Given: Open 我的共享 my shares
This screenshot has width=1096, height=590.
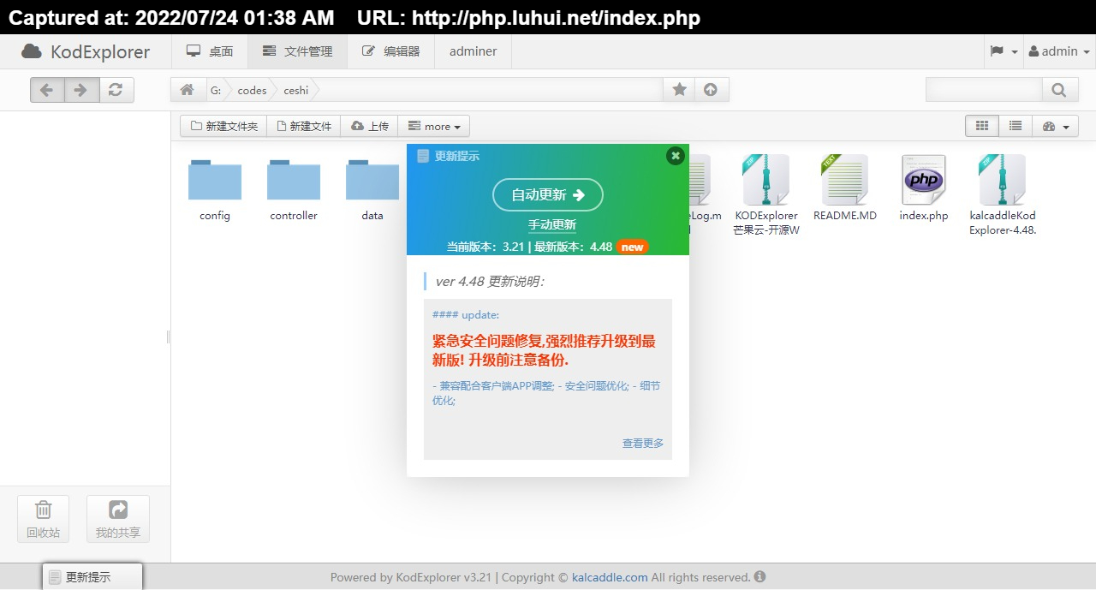Looking at the screenshot, I should coord(118,519).
